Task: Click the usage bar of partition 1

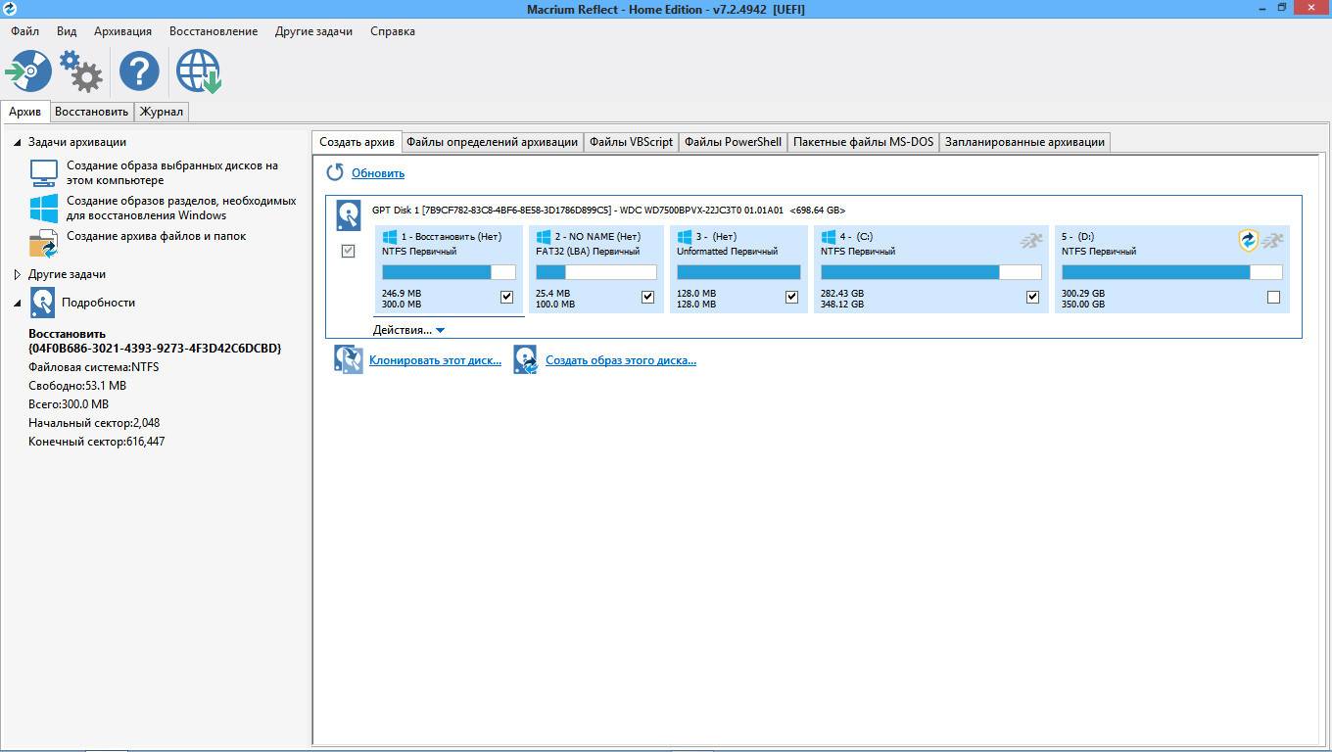Action: (x=449, y=272)
